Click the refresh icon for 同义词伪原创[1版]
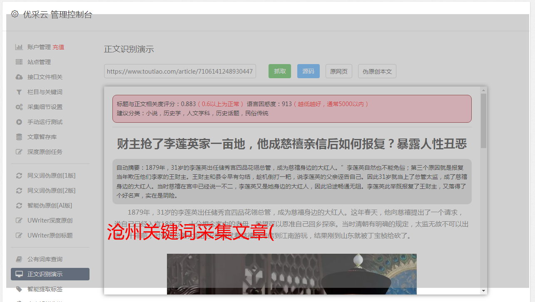The width and height of the screenshot is (535, 302). (x=19, y=176)
